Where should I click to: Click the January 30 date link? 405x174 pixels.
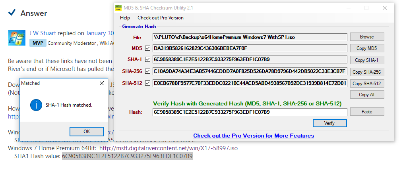click(x=100, y=33)
